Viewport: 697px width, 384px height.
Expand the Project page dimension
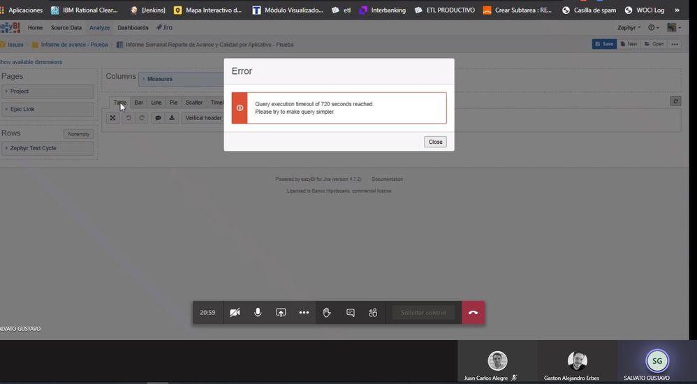pos(47,91)
